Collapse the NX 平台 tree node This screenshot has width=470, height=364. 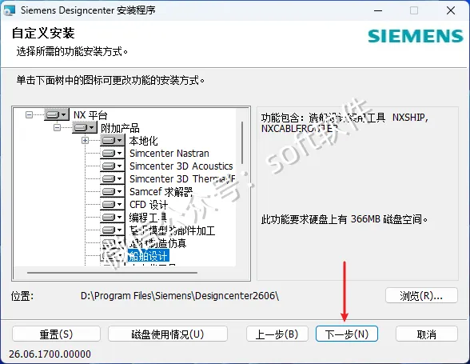click(29, 114)
